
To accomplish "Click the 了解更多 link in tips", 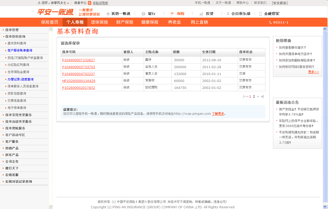I will point(218,114).
